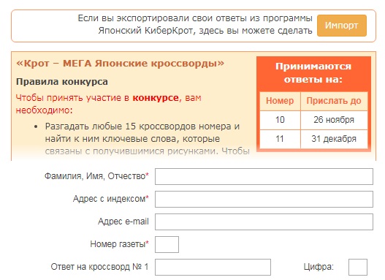Screen dimensions: 385x280
Task: Click the Фамилия, Имя, Отчество label
Action: click(96, 176)
